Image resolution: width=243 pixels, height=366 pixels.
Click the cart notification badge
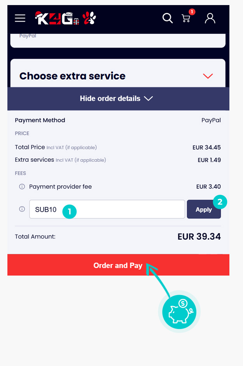[192, 12]
